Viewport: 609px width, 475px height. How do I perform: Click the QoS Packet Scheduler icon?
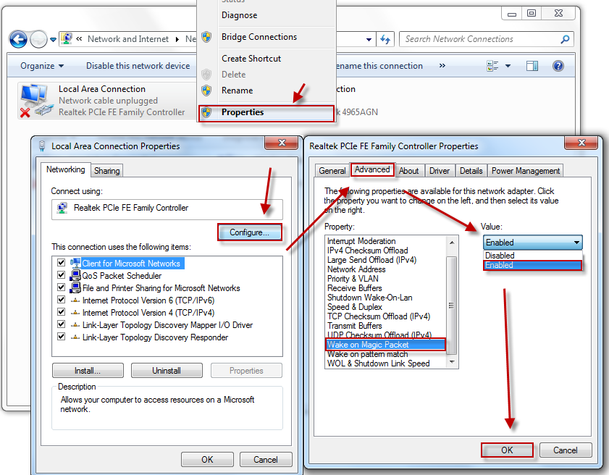pyautogui.click(x=75, y=275)
